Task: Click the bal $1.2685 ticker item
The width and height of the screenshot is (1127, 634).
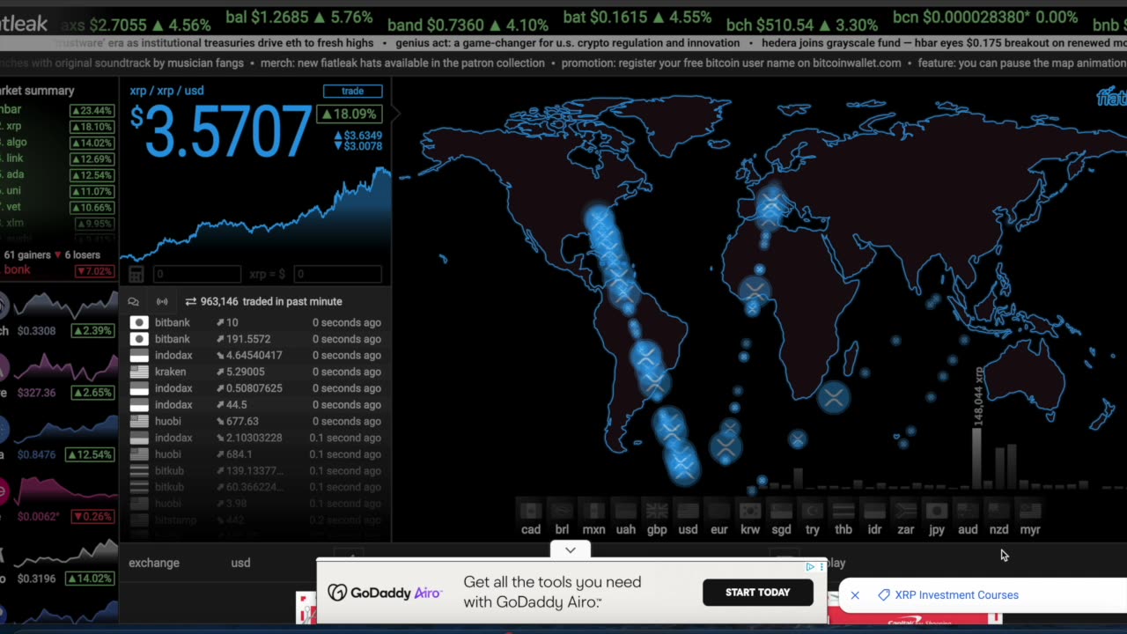Action: point(299,18)
